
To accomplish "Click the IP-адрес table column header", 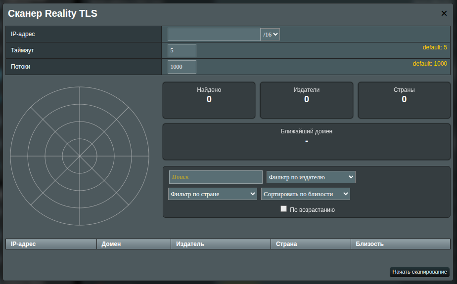I will click(x=51, y=244).
